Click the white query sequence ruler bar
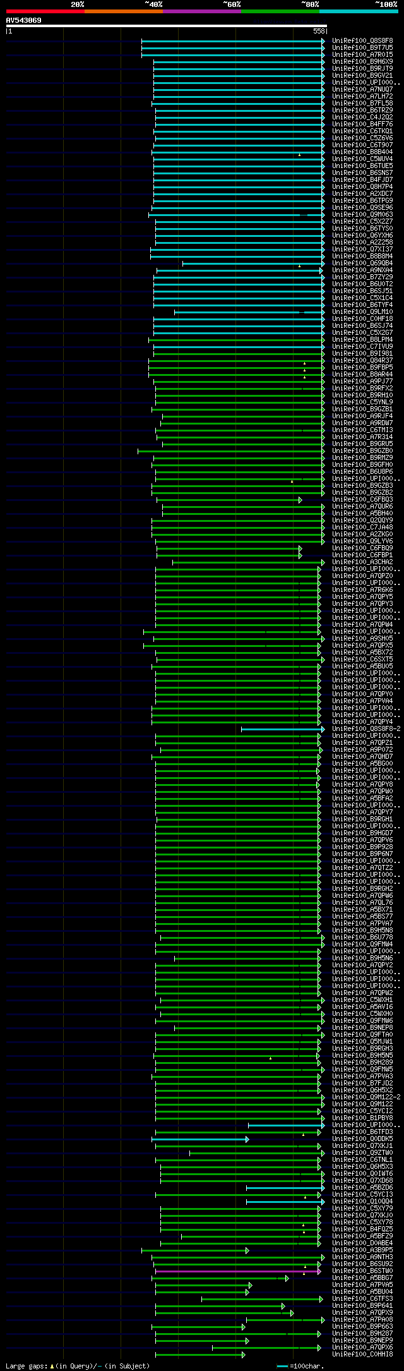This screenshot has width=404, height=1371. pyautogui.click(x=167, y=26)
